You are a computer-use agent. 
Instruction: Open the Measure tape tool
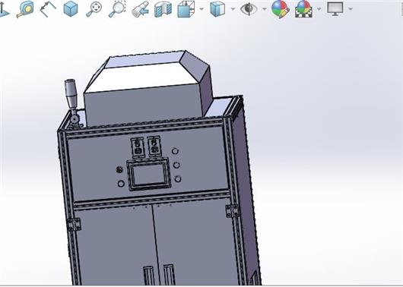coord(25,9)
